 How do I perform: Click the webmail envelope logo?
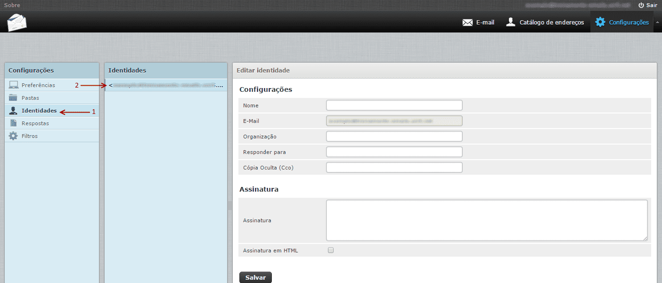coord(17,22)
